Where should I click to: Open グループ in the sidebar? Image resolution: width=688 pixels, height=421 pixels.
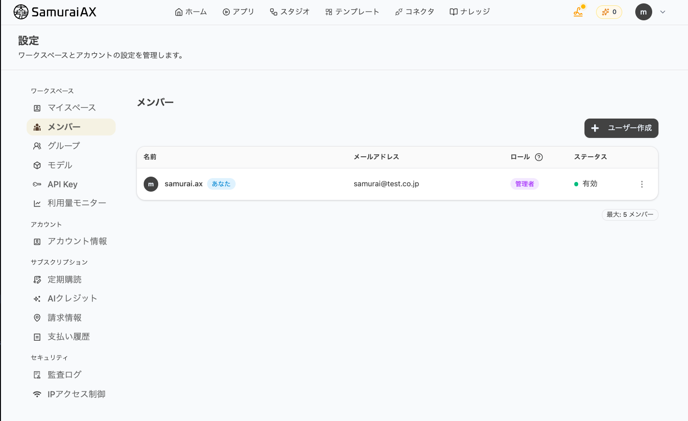pos(71,146)
